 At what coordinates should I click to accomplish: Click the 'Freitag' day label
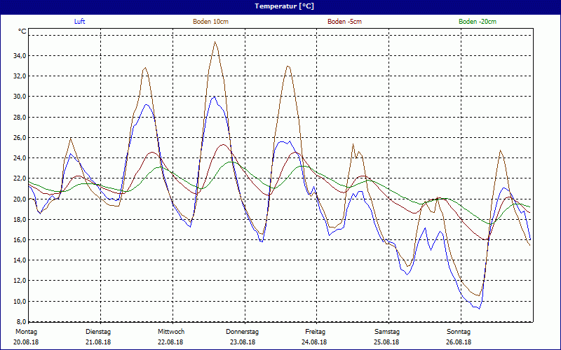click(315, 332)
